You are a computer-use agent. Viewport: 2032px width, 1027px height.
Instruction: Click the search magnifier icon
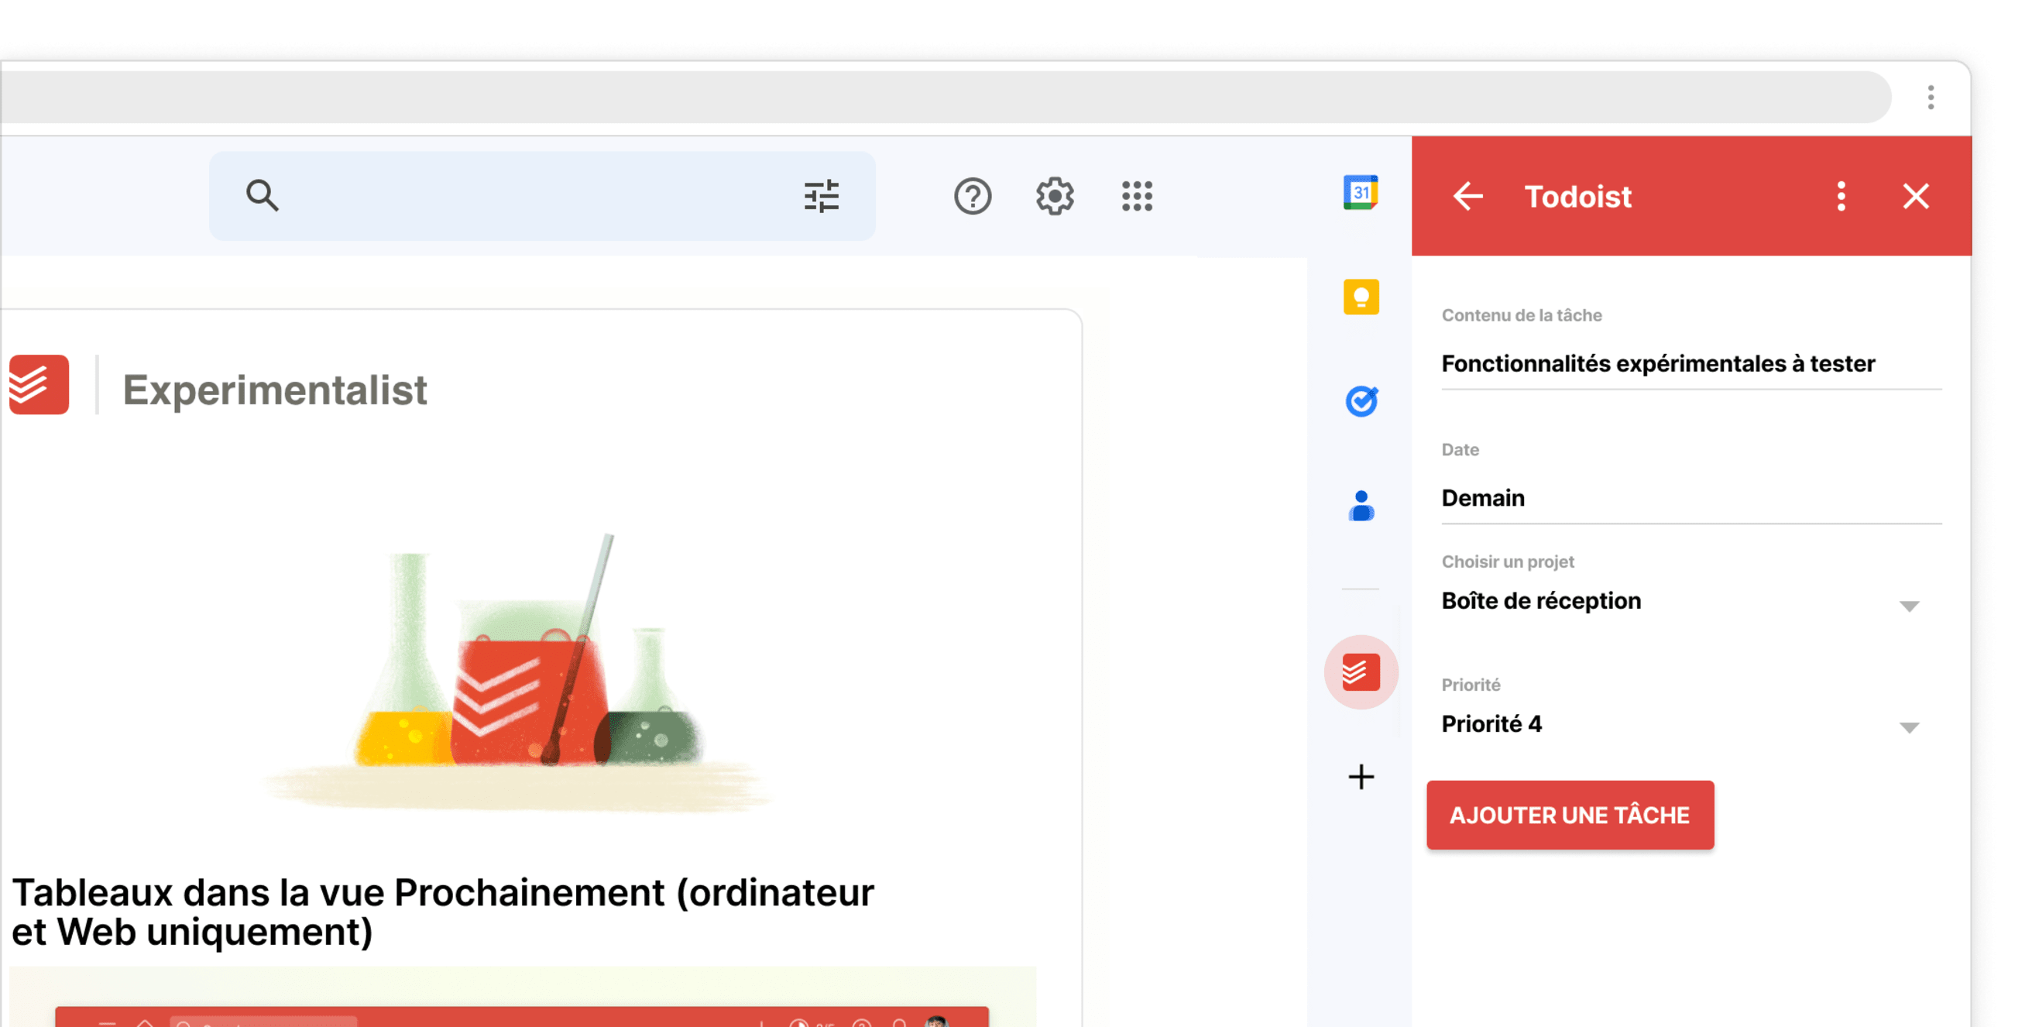(262, 196)
